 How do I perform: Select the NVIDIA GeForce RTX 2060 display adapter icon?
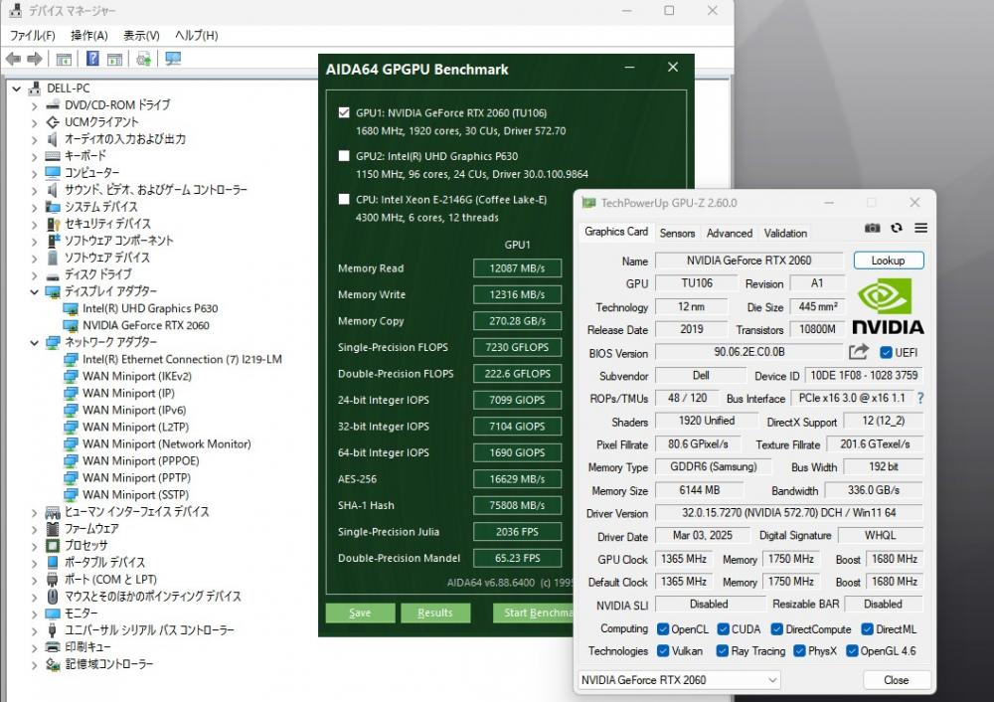(71, 325)
